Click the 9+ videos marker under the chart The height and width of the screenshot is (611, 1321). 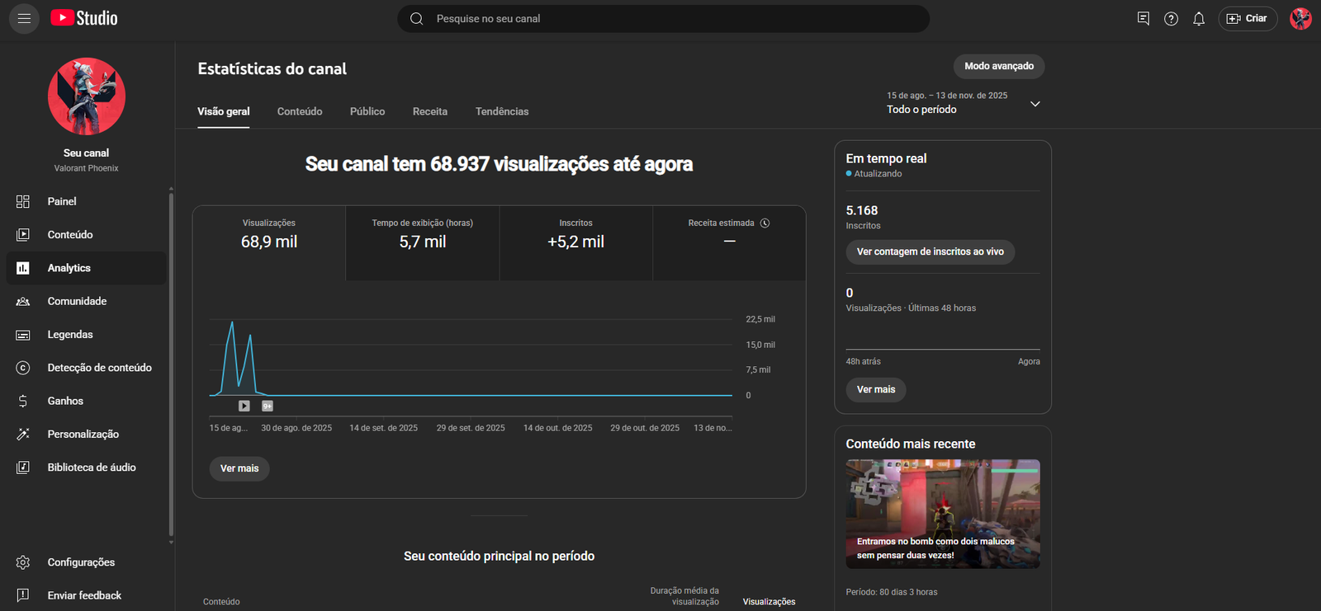coord(268,406)
